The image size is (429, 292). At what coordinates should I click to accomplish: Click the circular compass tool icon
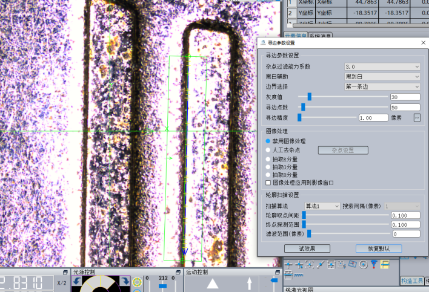pyautogui.click(x=363, y=264)
